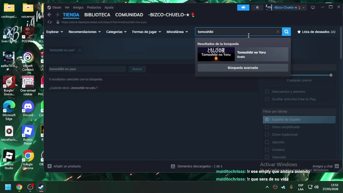This screenshot has width=343, height=193.
Task: Open Lista de deseados 222
Action: click(316, 32)
